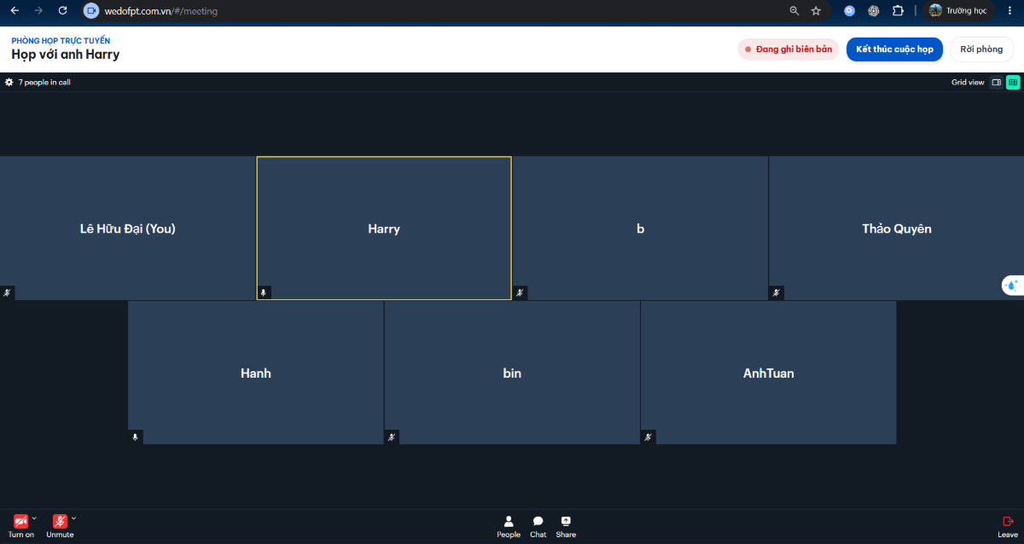Screen dimensions: 1024x544
Task: Click muted mic icon on bin's tile
Action: [x=392, y=437]
